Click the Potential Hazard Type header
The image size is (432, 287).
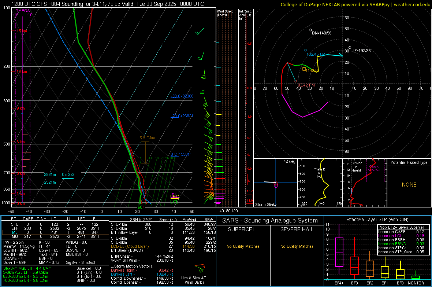click(x=409, y=162)
